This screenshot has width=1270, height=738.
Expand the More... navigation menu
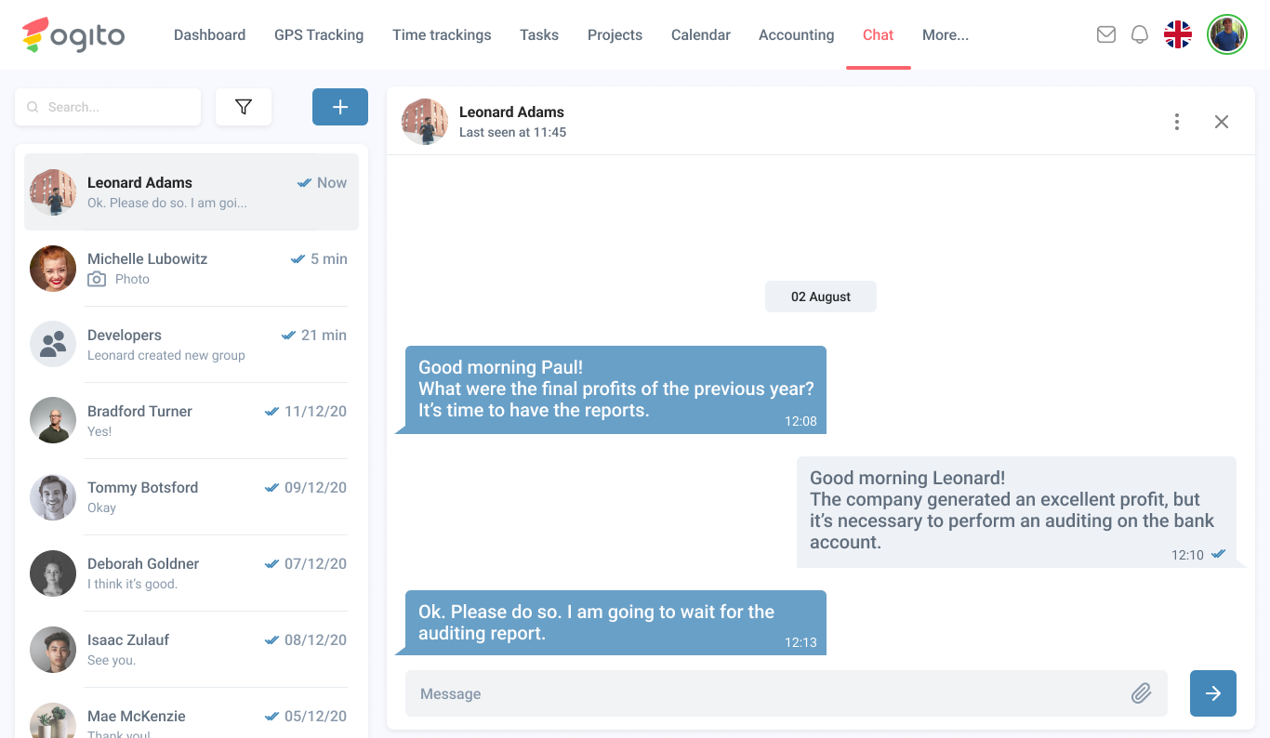click(945, 34)
